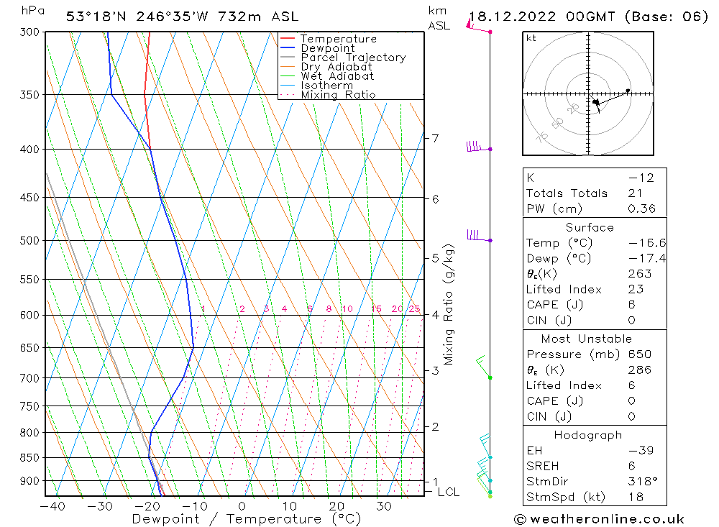Image resolution: width=719 pixels, height=527 pixels.
Task: Click the 'Wet Adiabat' legend label
Action: point(337,76)
